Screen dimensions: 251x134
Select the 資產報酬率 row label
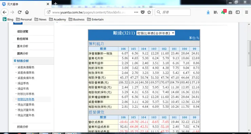click(x=96, y=102)
